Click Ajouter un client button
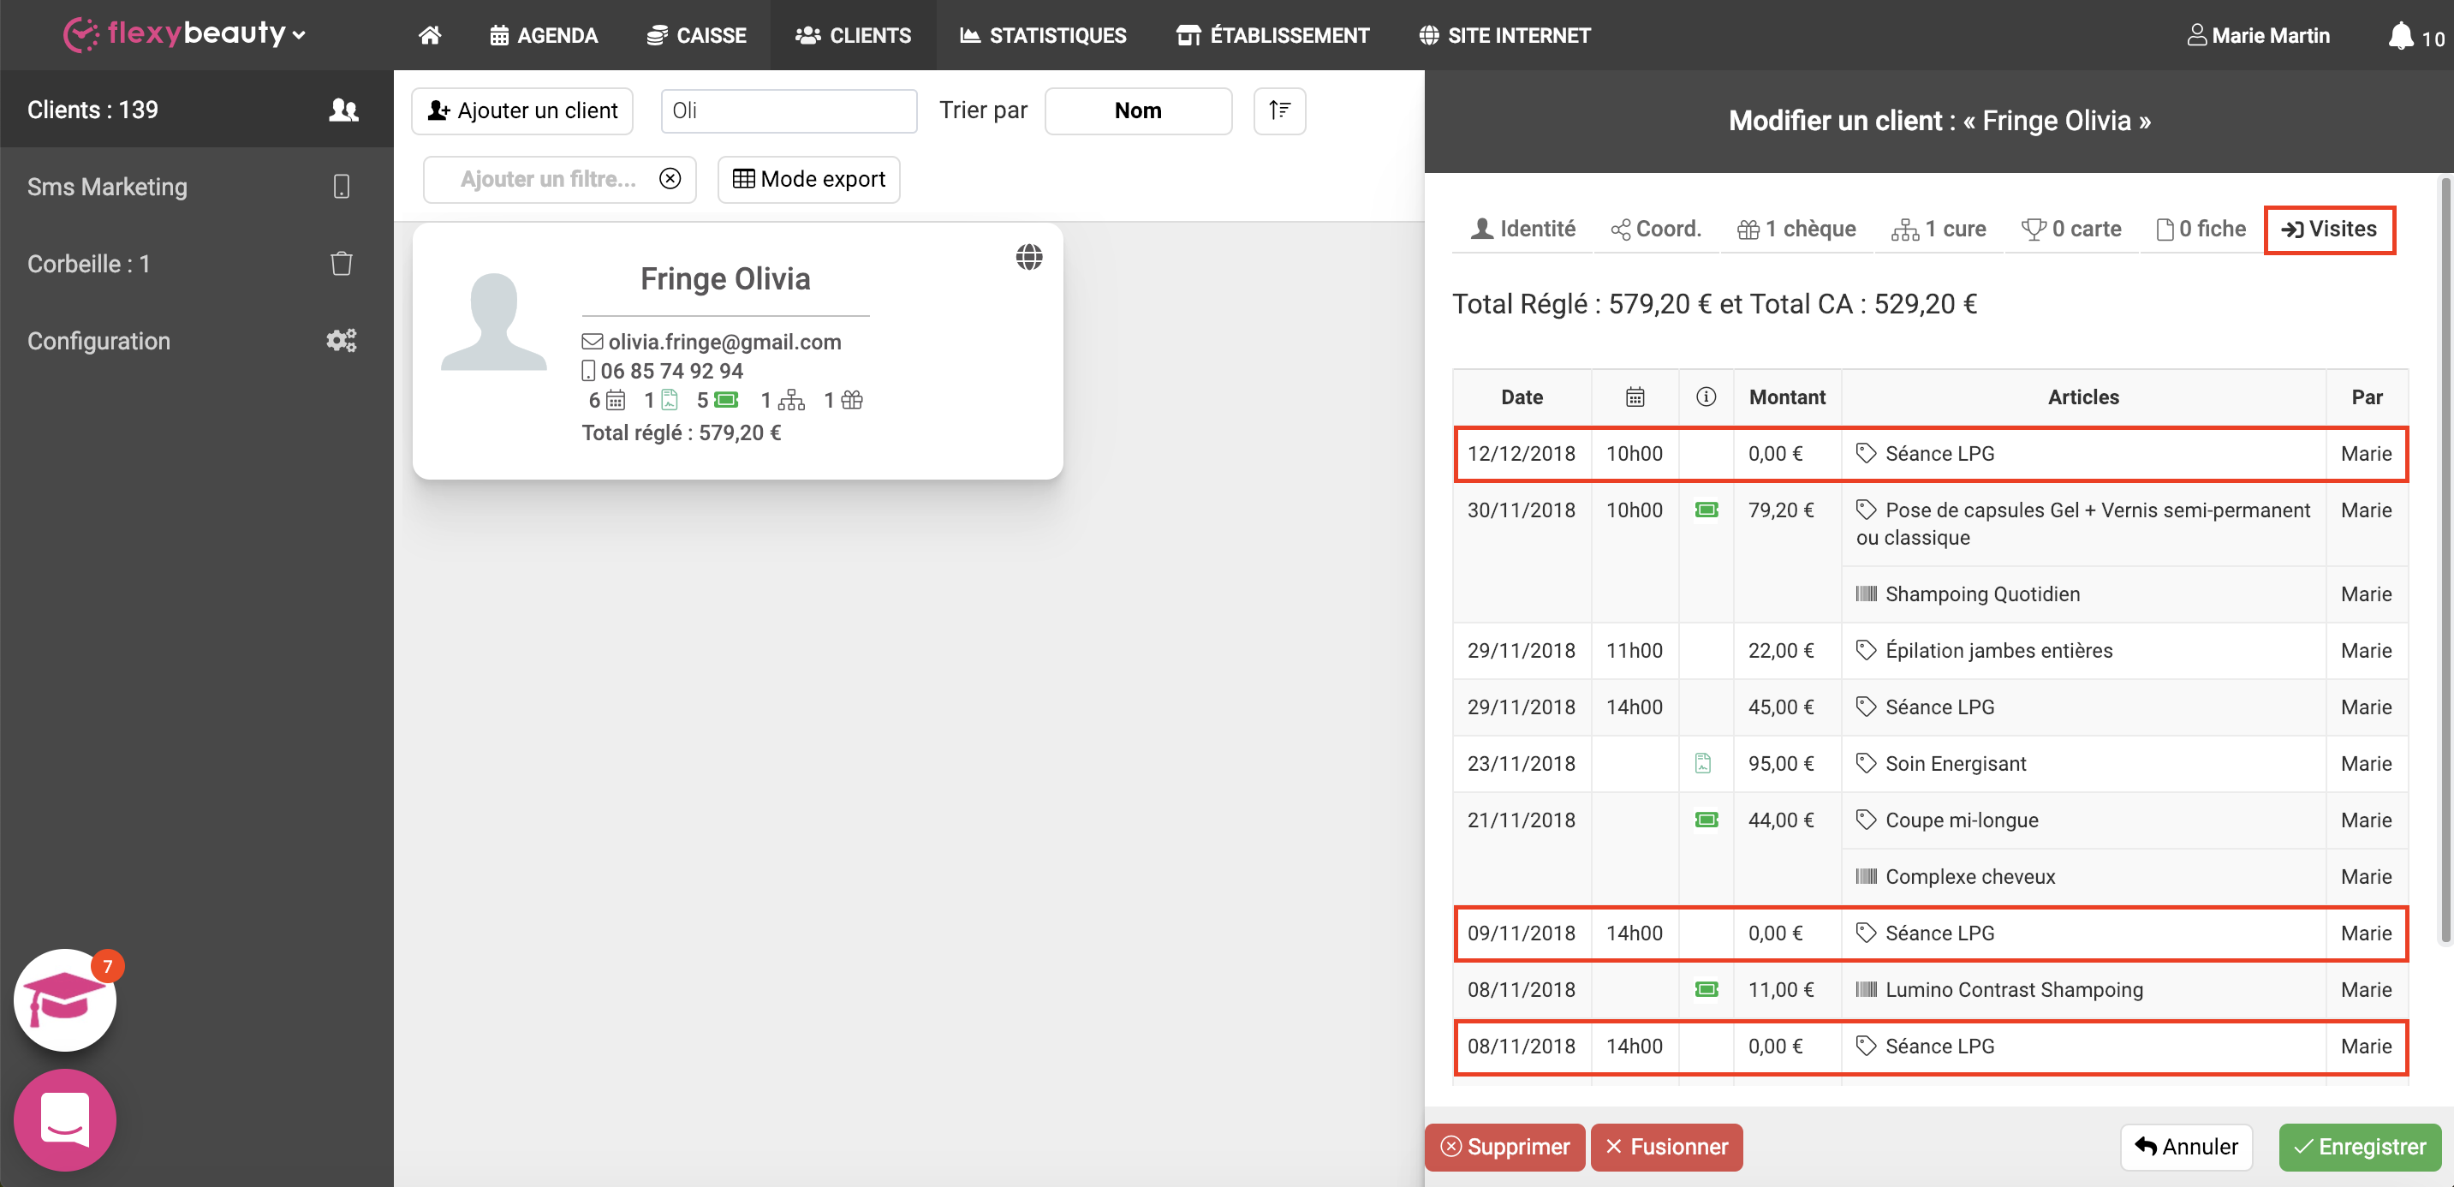Screen dimensions: 2454x1187 522,110
